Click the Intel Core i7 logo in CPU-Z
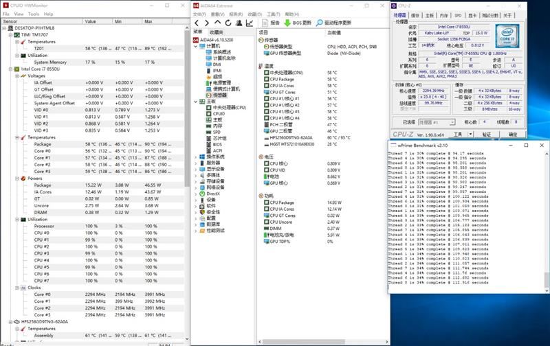Screen dimensions: 550x346 (x=507, y=36)
